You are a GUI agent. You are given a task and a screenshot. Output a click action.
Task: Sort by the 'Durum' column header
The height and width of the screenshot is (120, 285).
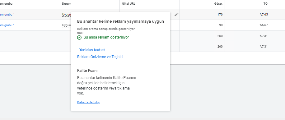tap(67, 4)
